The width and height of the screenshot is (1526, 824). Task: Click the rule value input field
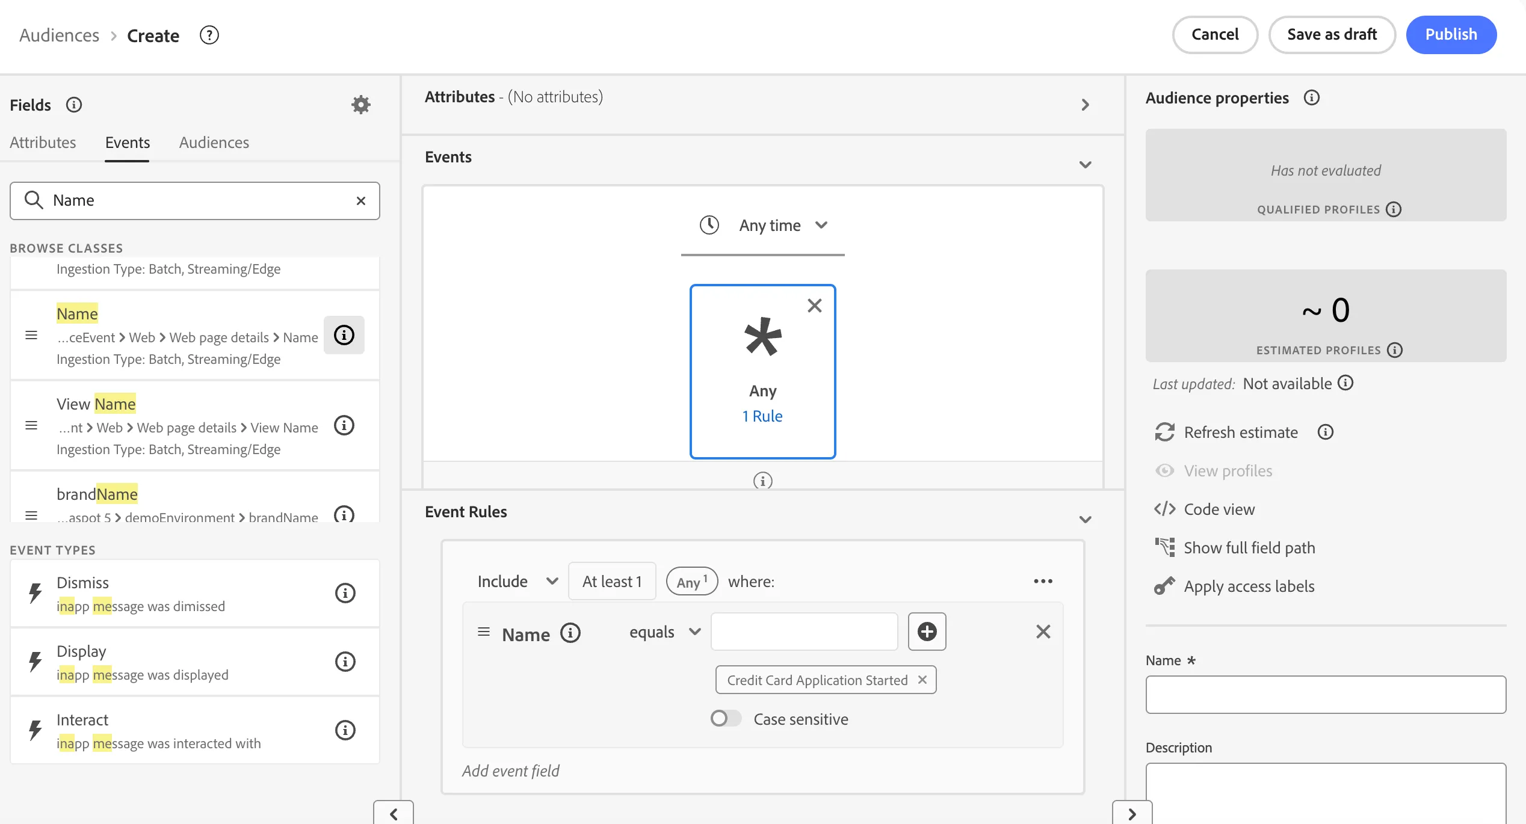tap(804, 632)
